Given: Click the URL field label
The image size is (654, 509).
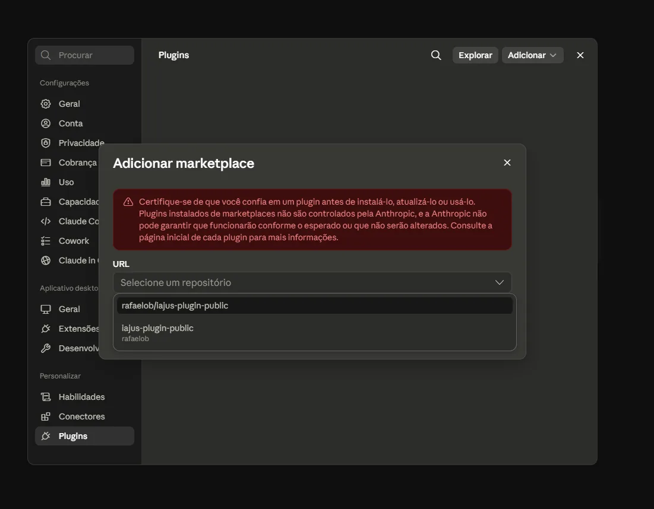Looking at the screenshot, I should 121,264.
